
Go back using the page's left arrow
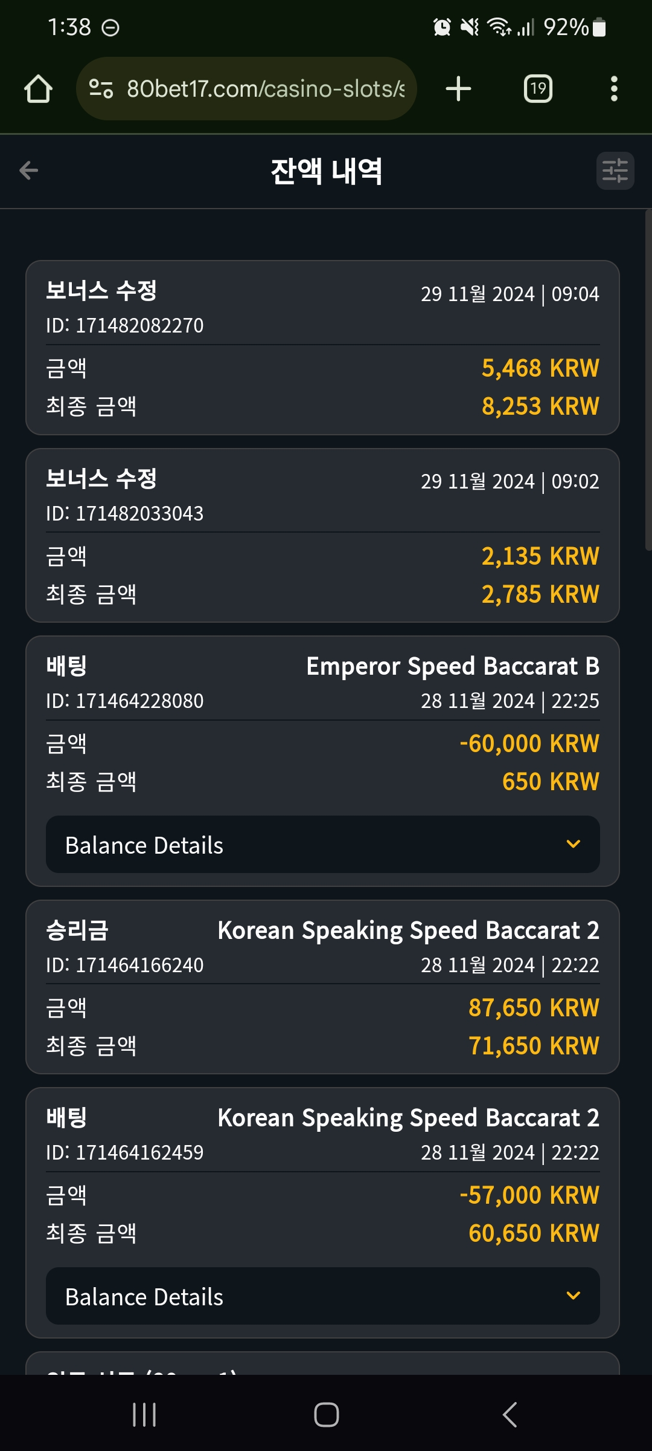pyautogui.click(x=29, y=170)
